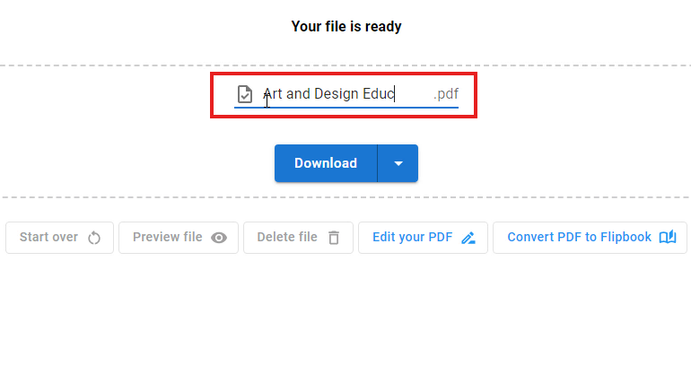The image size is (691, 383).
Task: Click the eye icon for Preview file
Action: point(219,238)
